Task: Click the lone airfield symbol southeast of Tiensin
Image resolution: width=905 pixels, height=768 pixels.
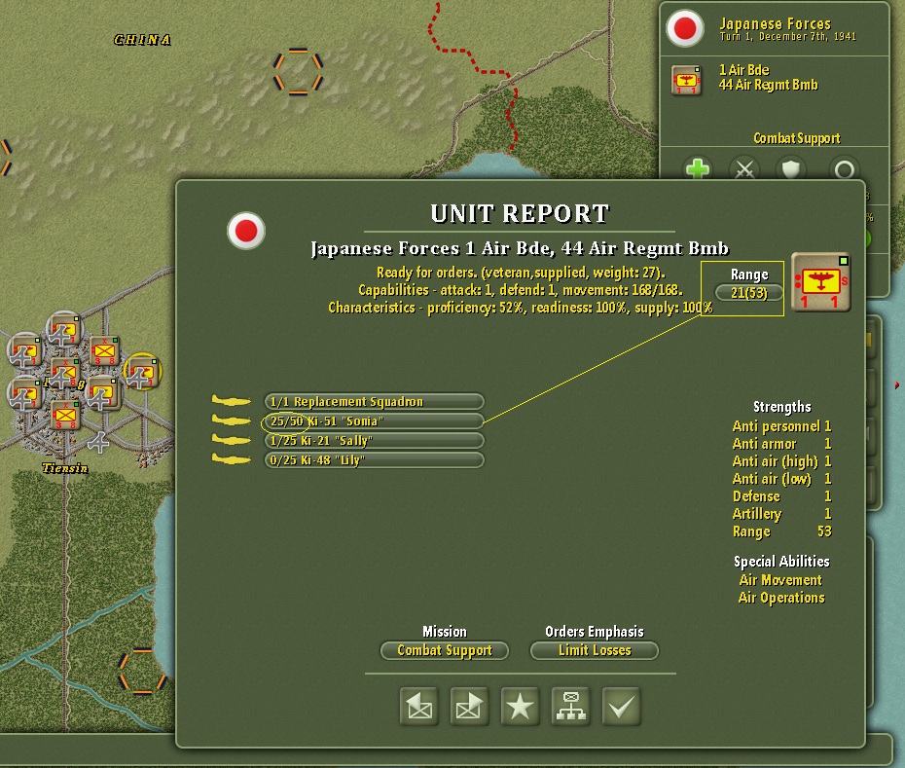Action: click(98, 442)
